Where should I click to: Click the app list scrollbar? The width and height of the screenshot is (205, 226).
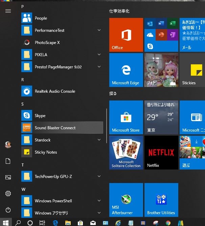click(107, 126)
